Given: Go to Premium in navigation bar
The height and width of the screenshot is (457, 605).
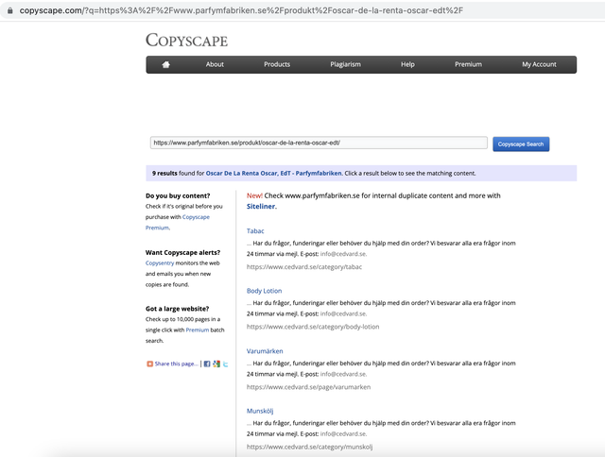Looking at the screenshot, I should coord(468,64).
